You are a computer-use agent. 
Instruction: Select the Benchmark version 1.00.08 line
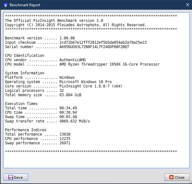point(40,38)
